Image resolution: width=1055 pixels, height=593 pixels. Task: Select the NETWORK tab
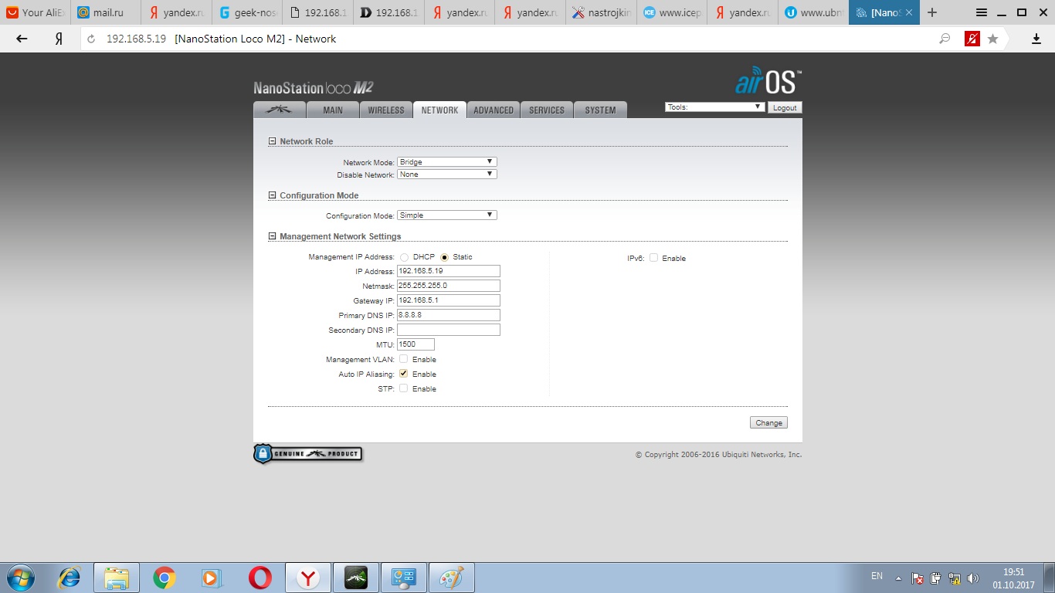(439, 110)
